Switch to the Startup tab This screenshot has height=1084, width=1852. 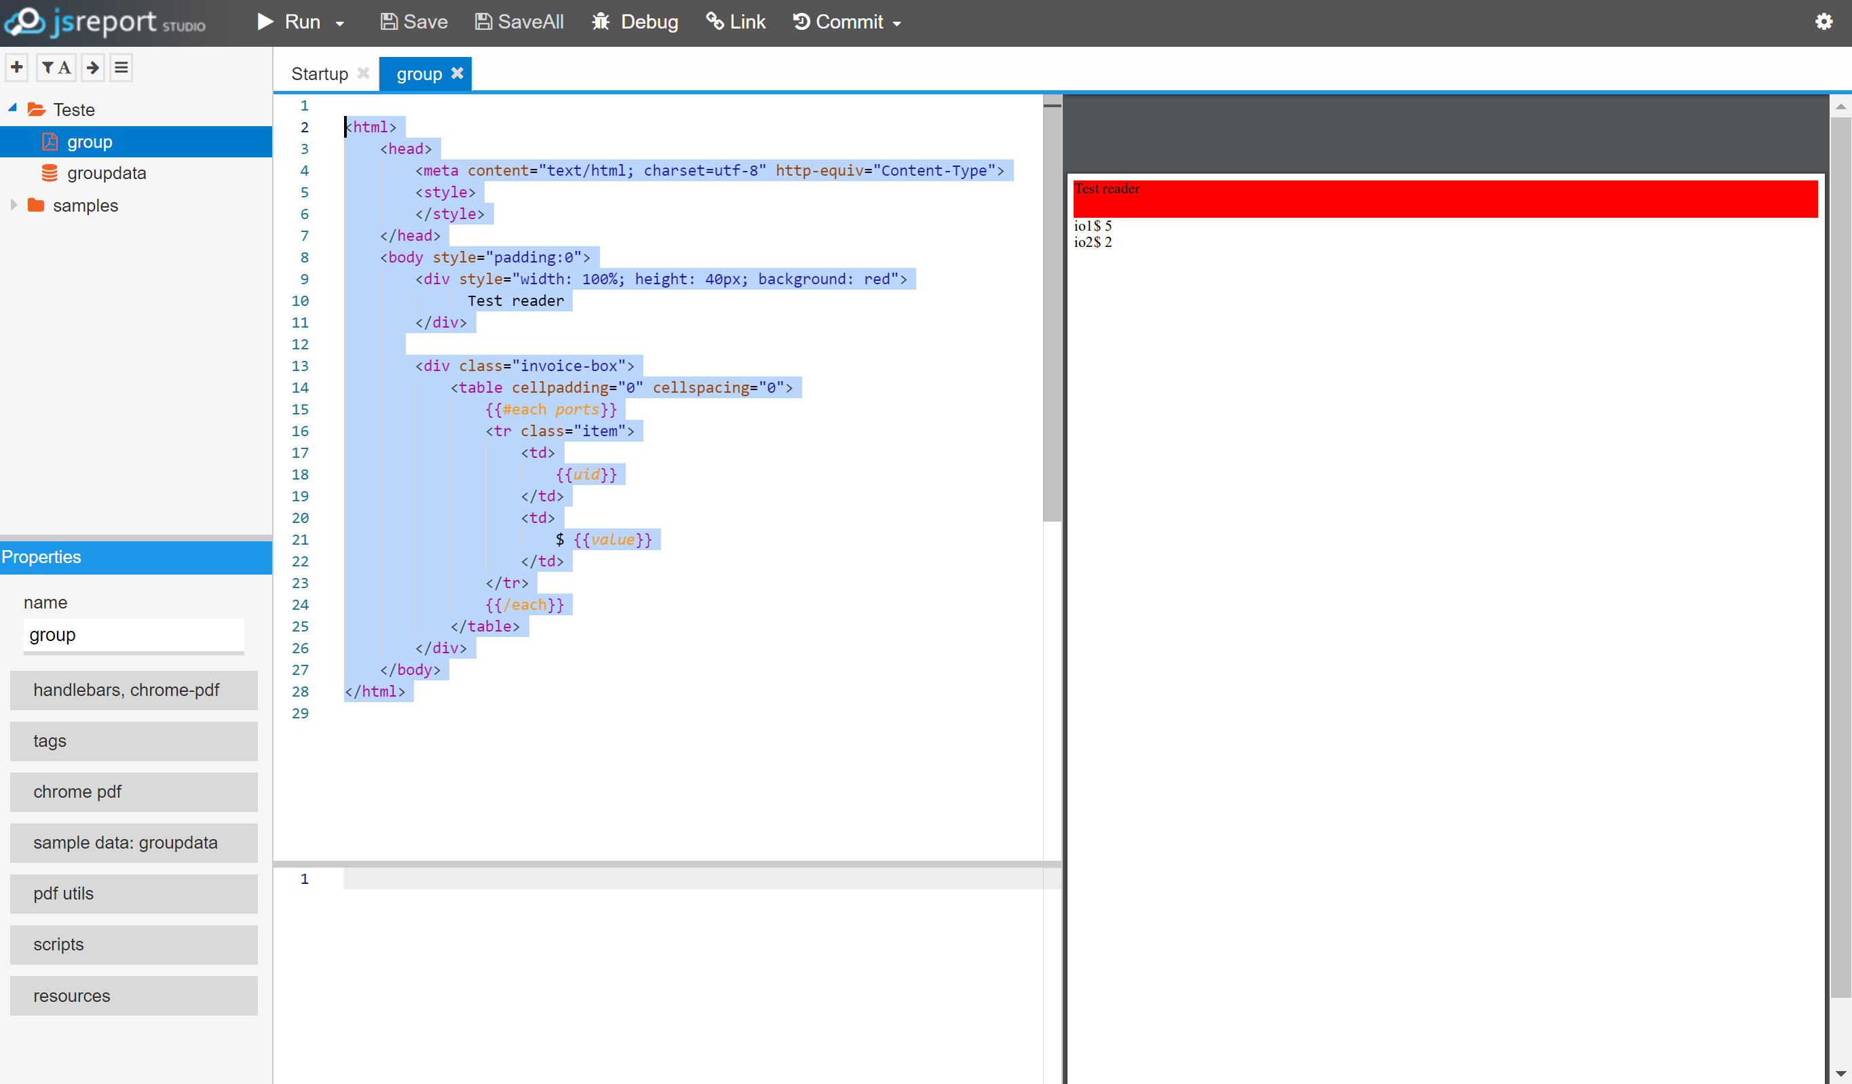click(318, 73)
